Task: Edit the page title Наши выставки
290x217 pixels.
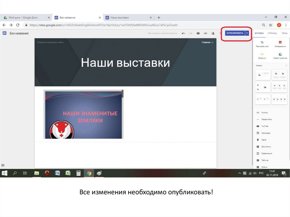Action: [x=125, y=63]
